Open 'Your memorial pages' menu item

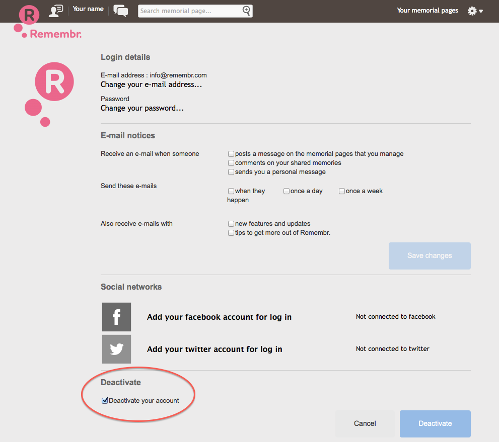pos(427,11)
